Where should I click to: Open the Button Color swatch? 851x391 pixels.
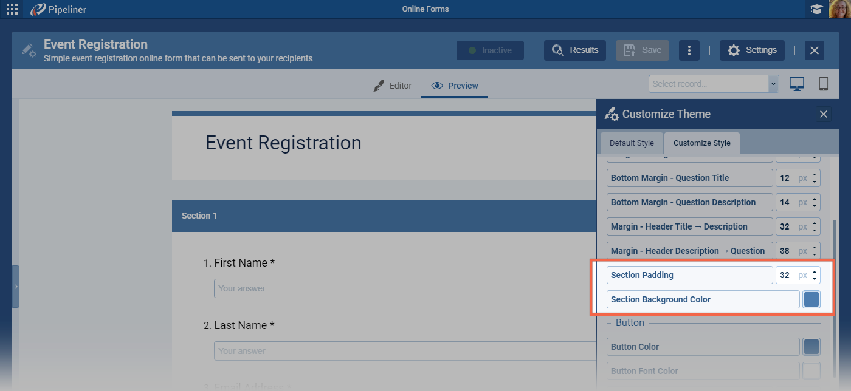pos(811,347)
